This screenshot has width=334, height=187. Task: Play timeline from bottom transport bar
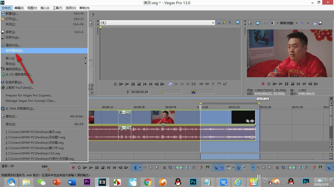point(91,167)
